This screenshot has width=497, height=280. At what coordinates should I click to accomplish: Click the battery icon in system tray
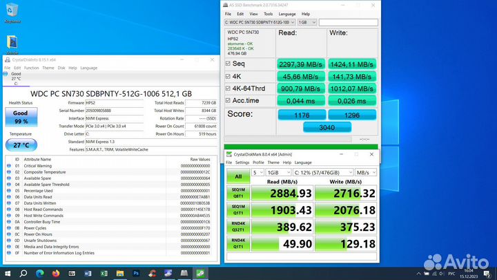(427, 274)
